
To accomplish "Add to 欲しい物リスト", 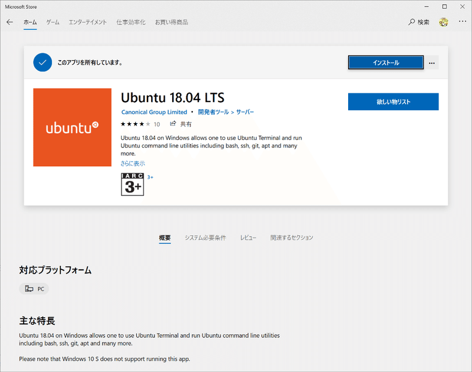I will point(393,101).
